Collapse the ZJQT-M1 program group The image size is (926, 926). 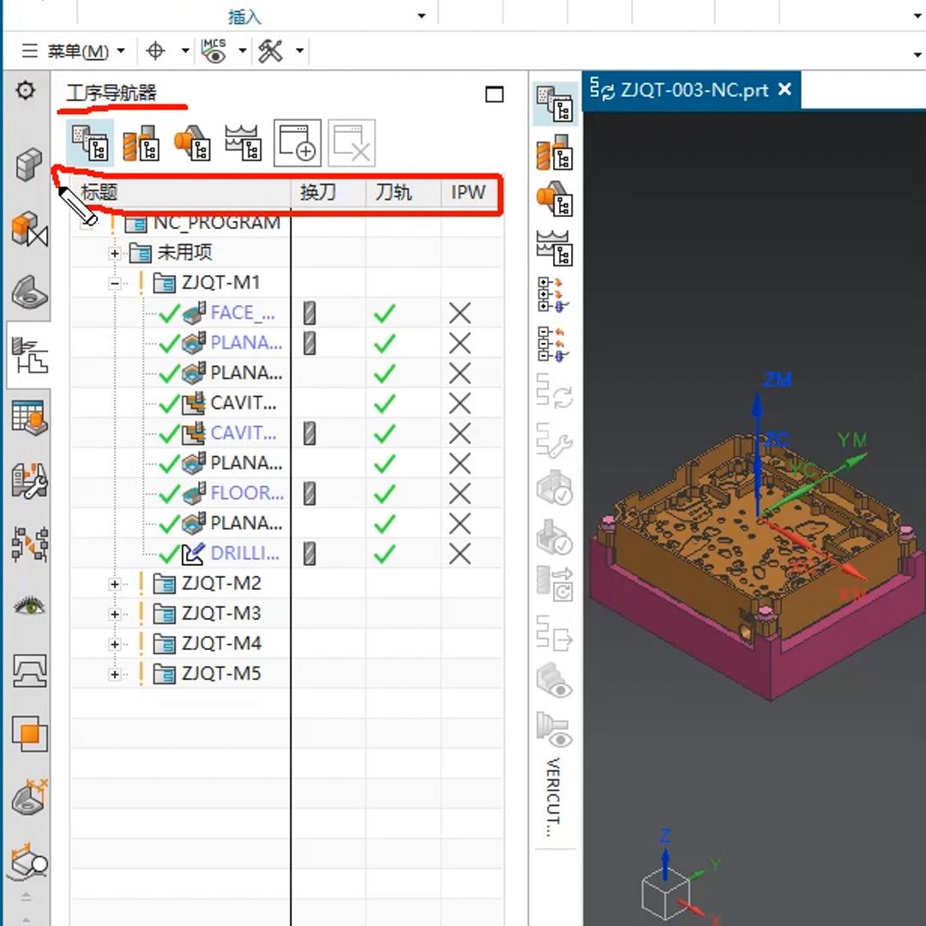coord(115,283)
